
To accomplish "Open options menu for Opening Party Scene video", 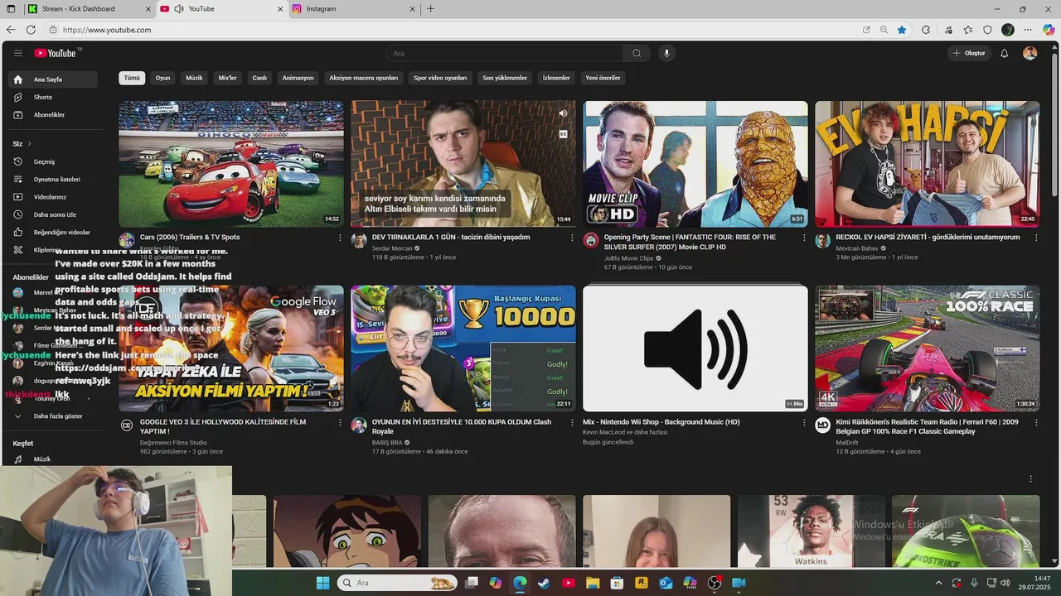I will pyautogui.click(x=804, y=238).
